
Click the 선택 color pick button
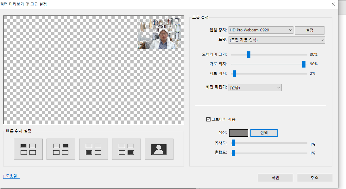pos(264,133)
